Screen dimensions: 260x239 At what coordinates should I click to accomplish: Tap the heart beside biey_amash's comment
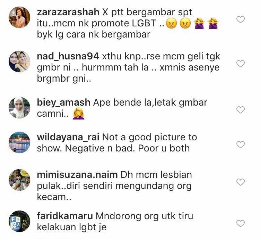(x=241, y=110)
